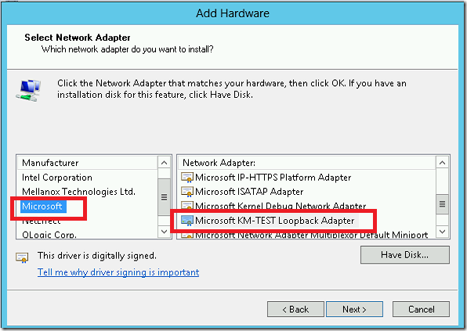
Task: Open Have Disk... dialog
Action: (x=405, y=255)
